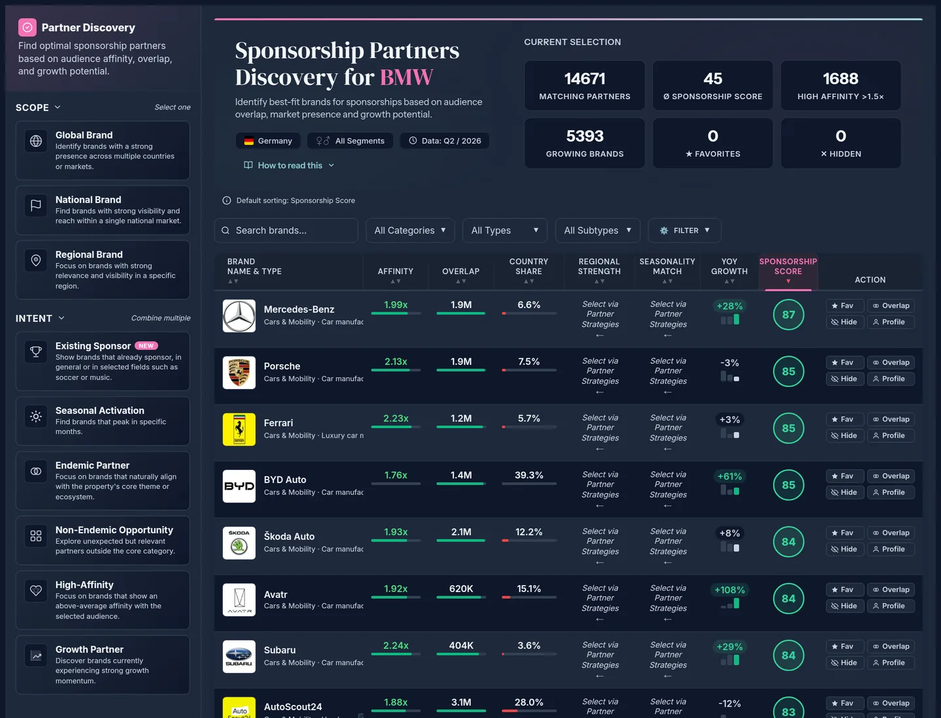The height and width of the screenshot is (718, 941).
Task: Toggle favorite for Ferrari
Action: (845, 419)
